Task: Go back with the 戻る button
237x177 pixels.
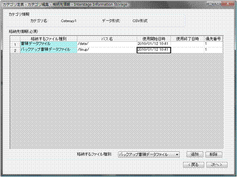Action: 193,165
